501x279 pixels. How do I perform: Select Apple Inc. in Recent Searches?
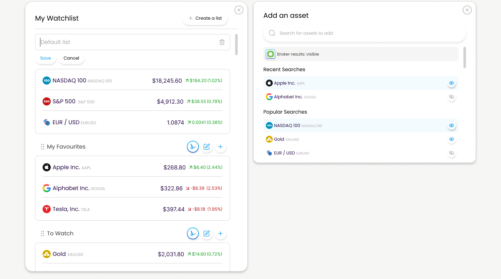click(x=361, y=83)
